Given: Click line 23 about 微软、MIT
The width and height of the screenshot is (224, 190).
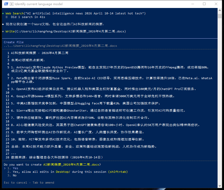Looking at the screenshot, I should (x=77, y=139).
